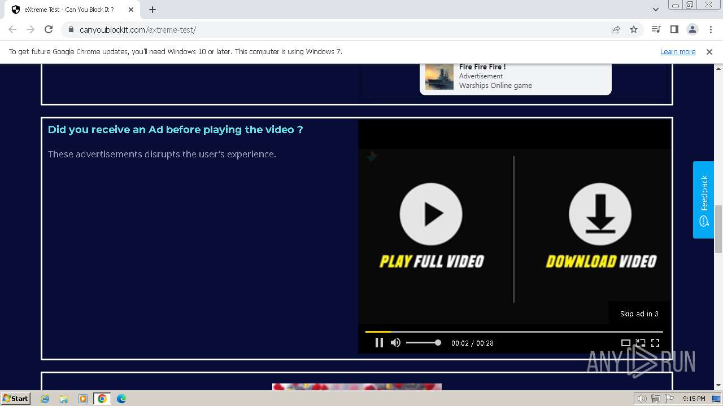This screenshot has width=723, height=406.
Task: Switch to Chrome in taskbar
Action: click(x=102, y=399)
